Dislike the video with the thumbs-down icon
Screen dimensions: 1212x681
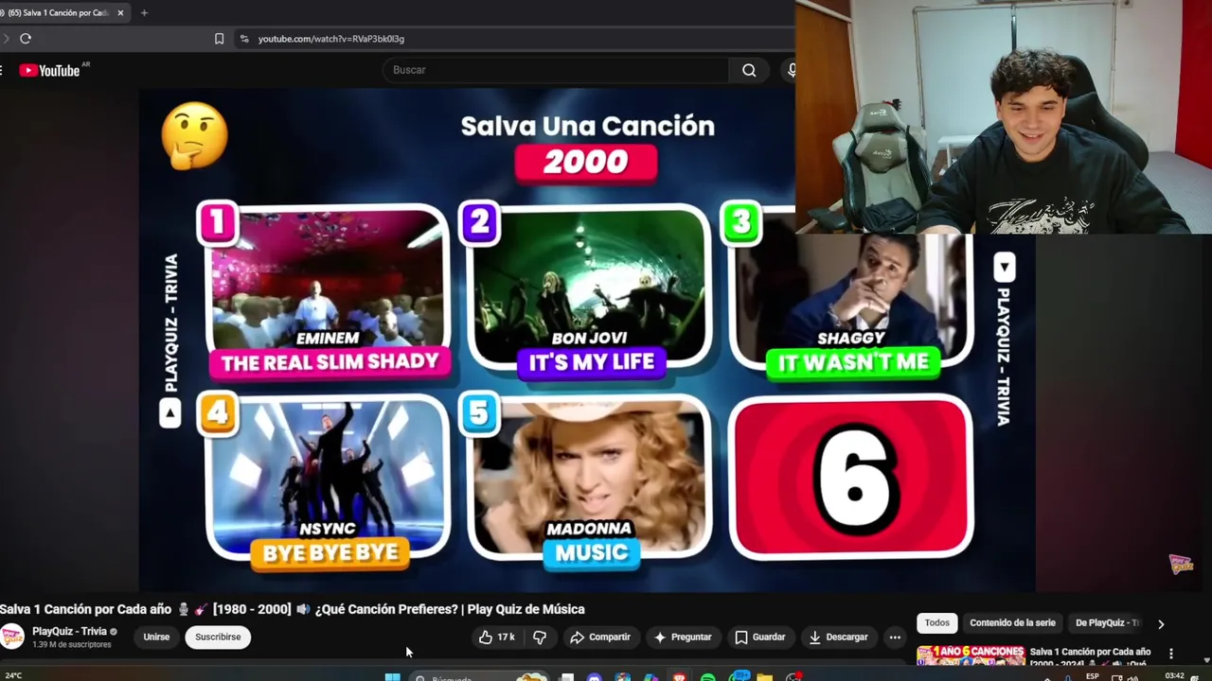point(540,637)
